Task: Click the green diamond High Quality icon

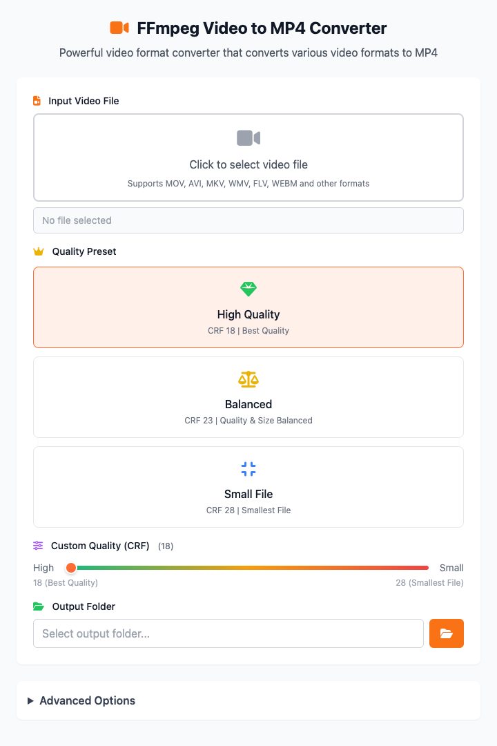Action: (x=248, y=289)
